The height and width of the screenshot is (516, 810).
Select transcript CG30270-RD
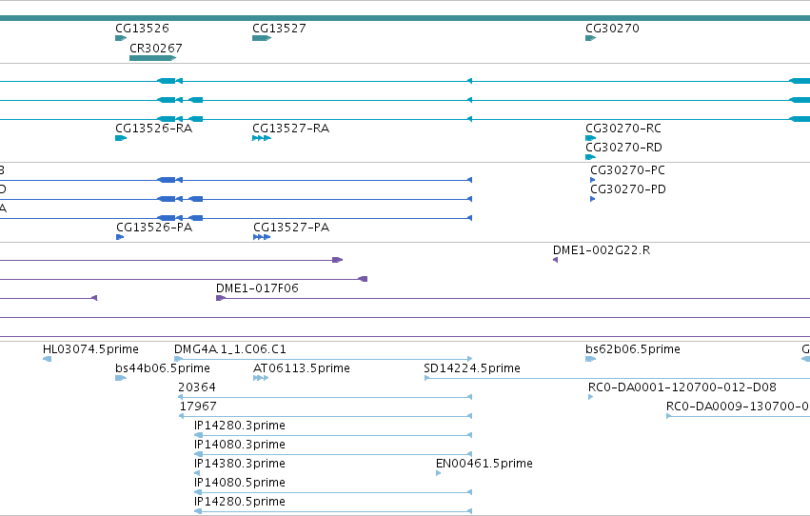[623, 148]
